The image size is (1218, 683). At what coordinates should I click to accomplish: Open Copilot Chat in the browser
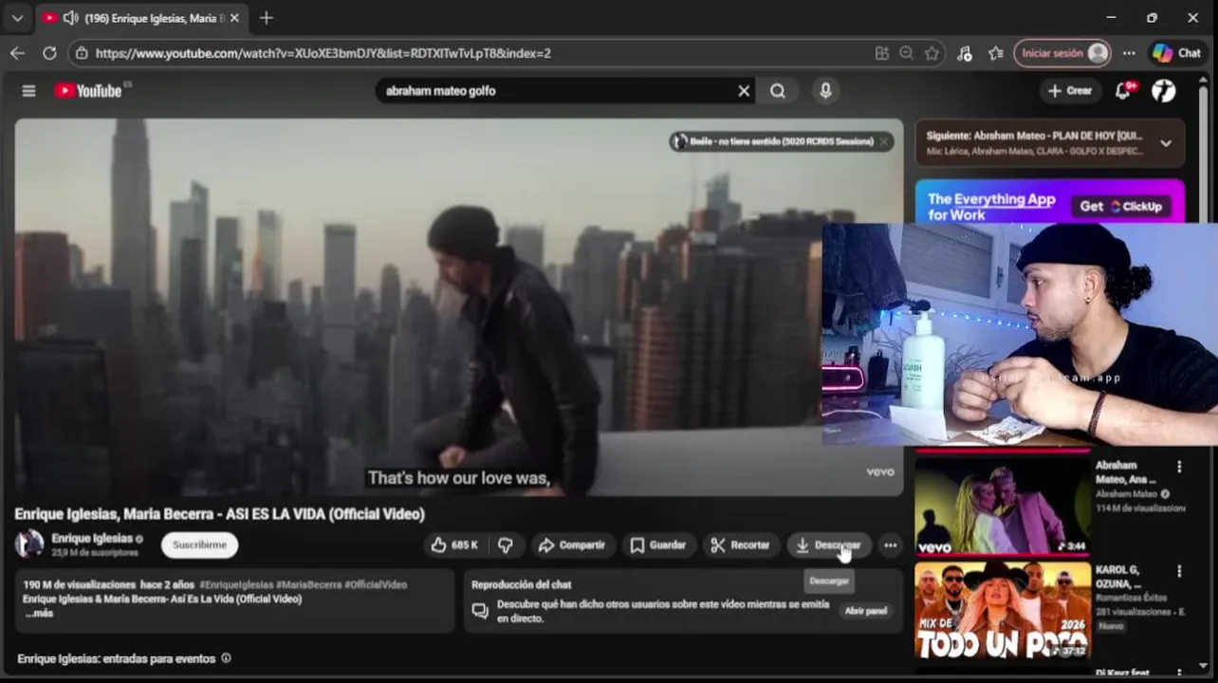pyautogui.click(x=1177, y=53)
